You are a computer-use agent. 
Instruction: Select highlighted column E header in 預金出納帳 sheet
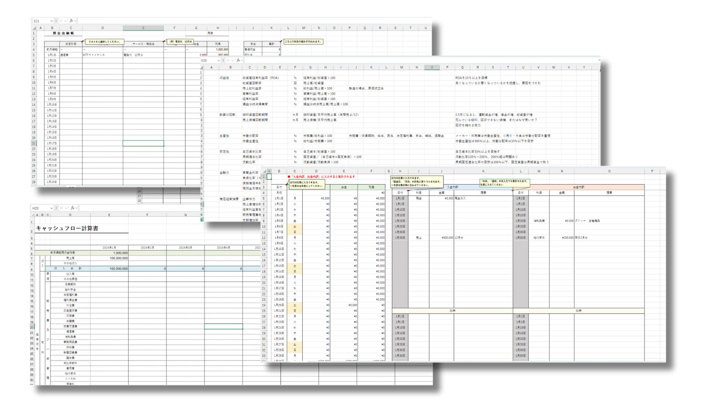[x=143, y=28]
